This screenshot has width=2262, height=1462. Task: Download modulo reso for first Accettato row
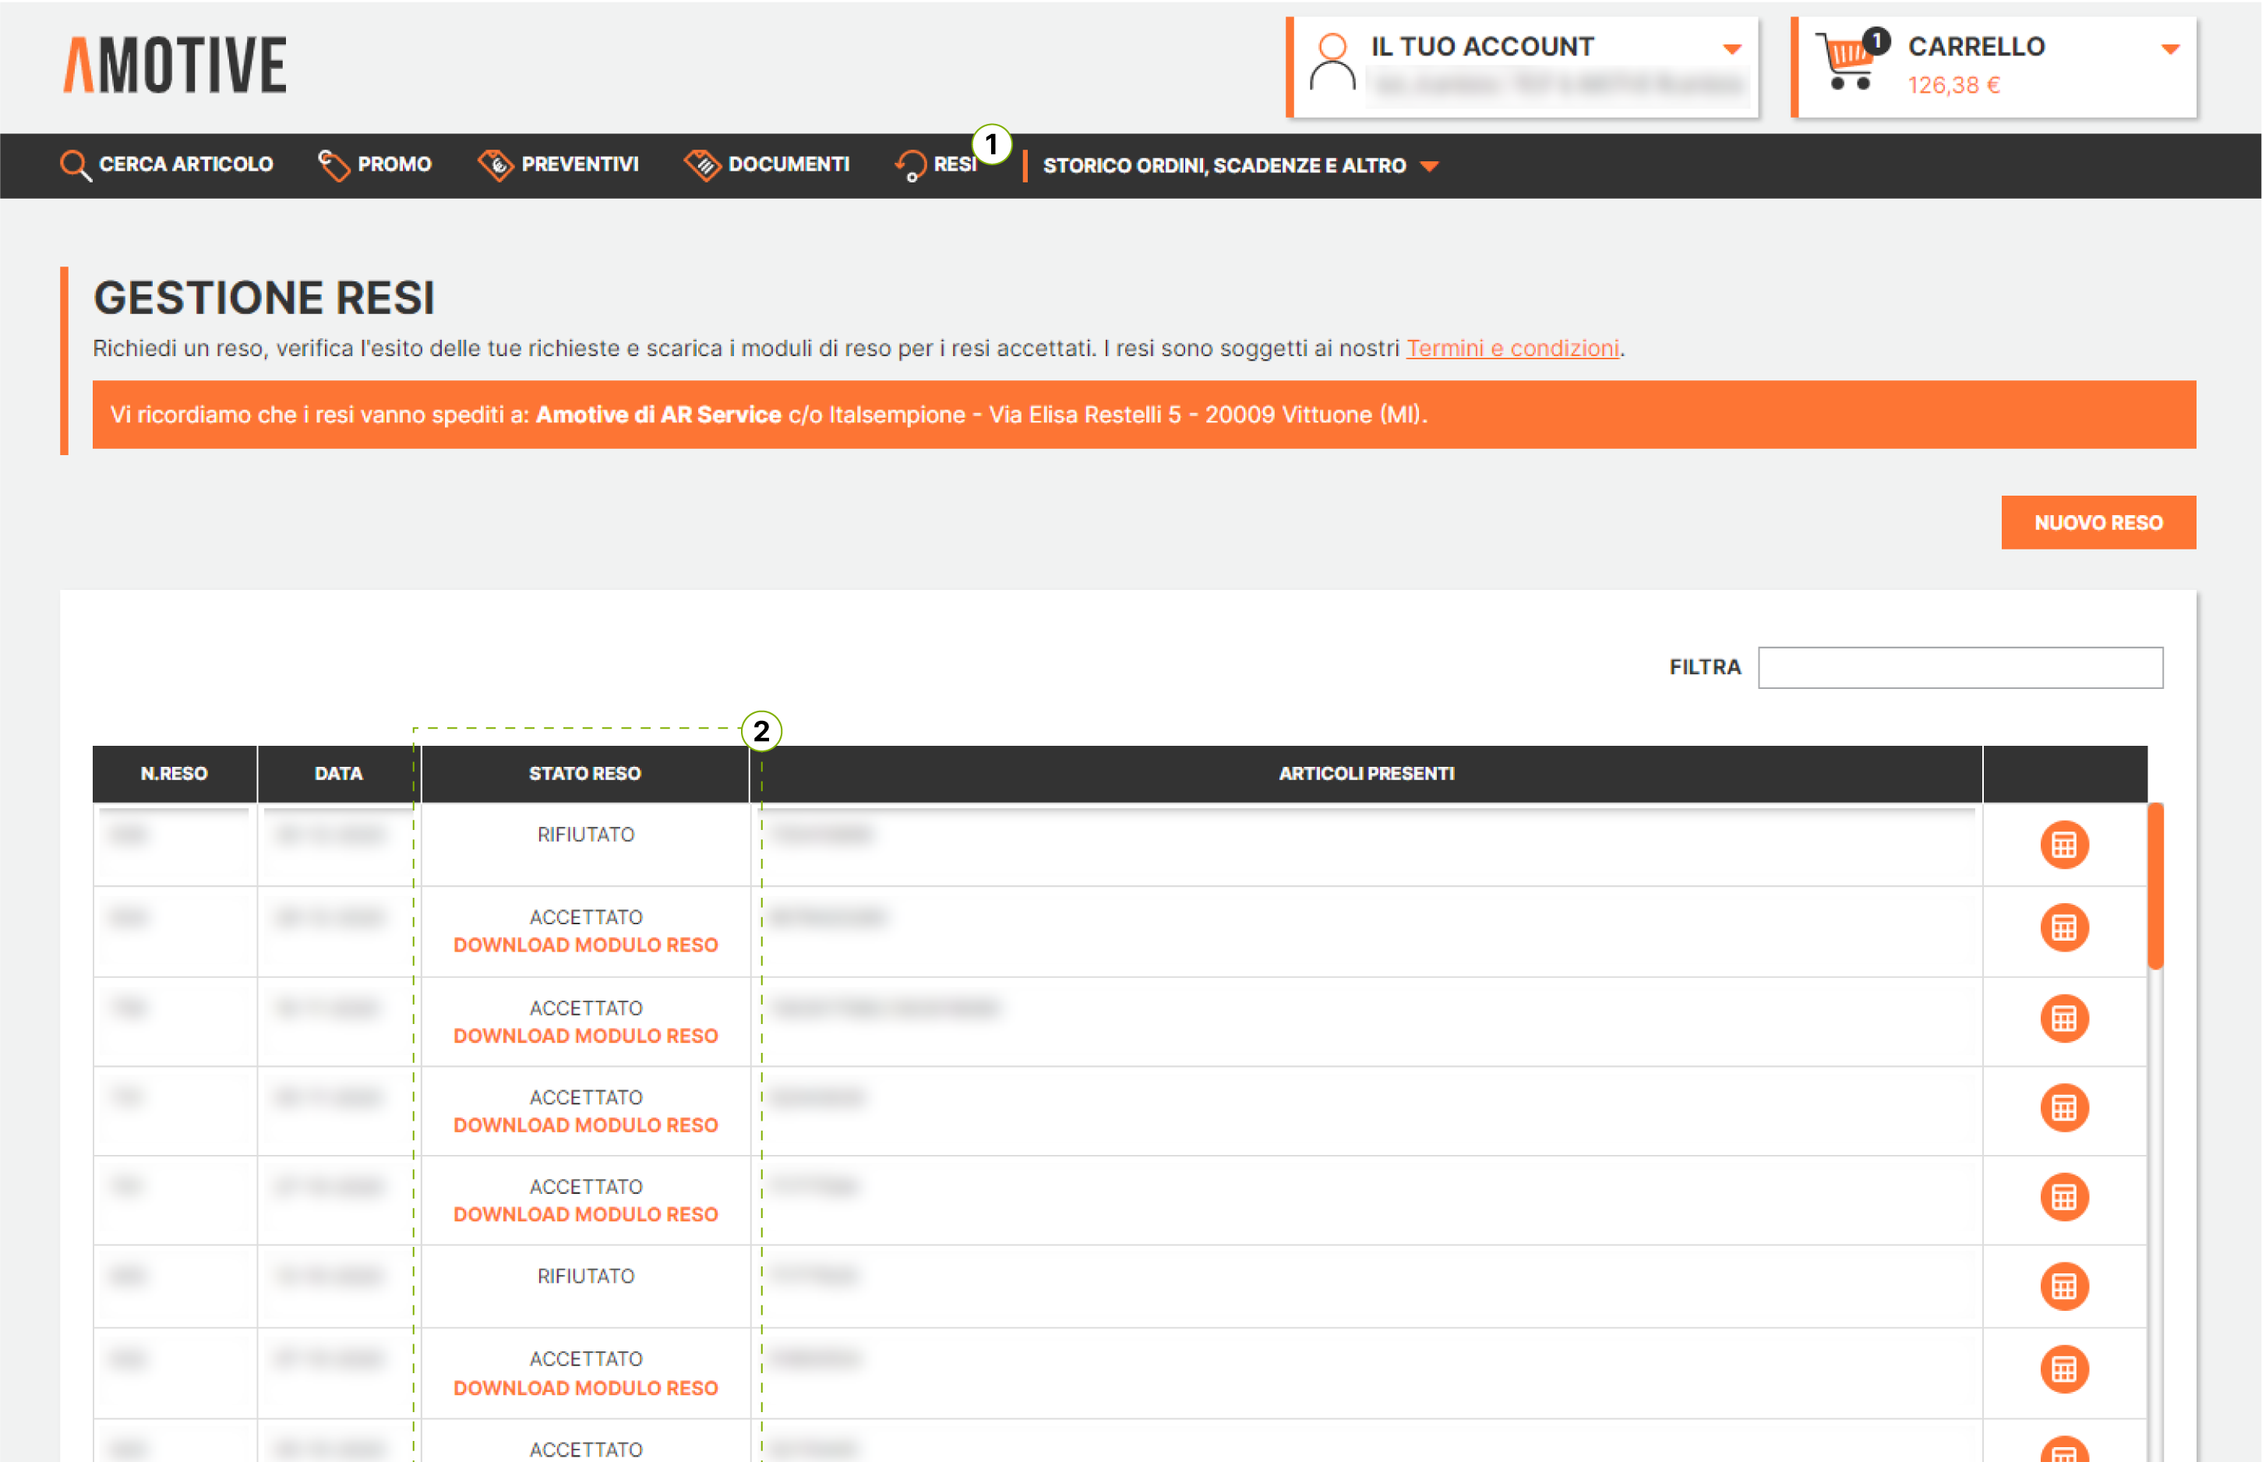586,945
